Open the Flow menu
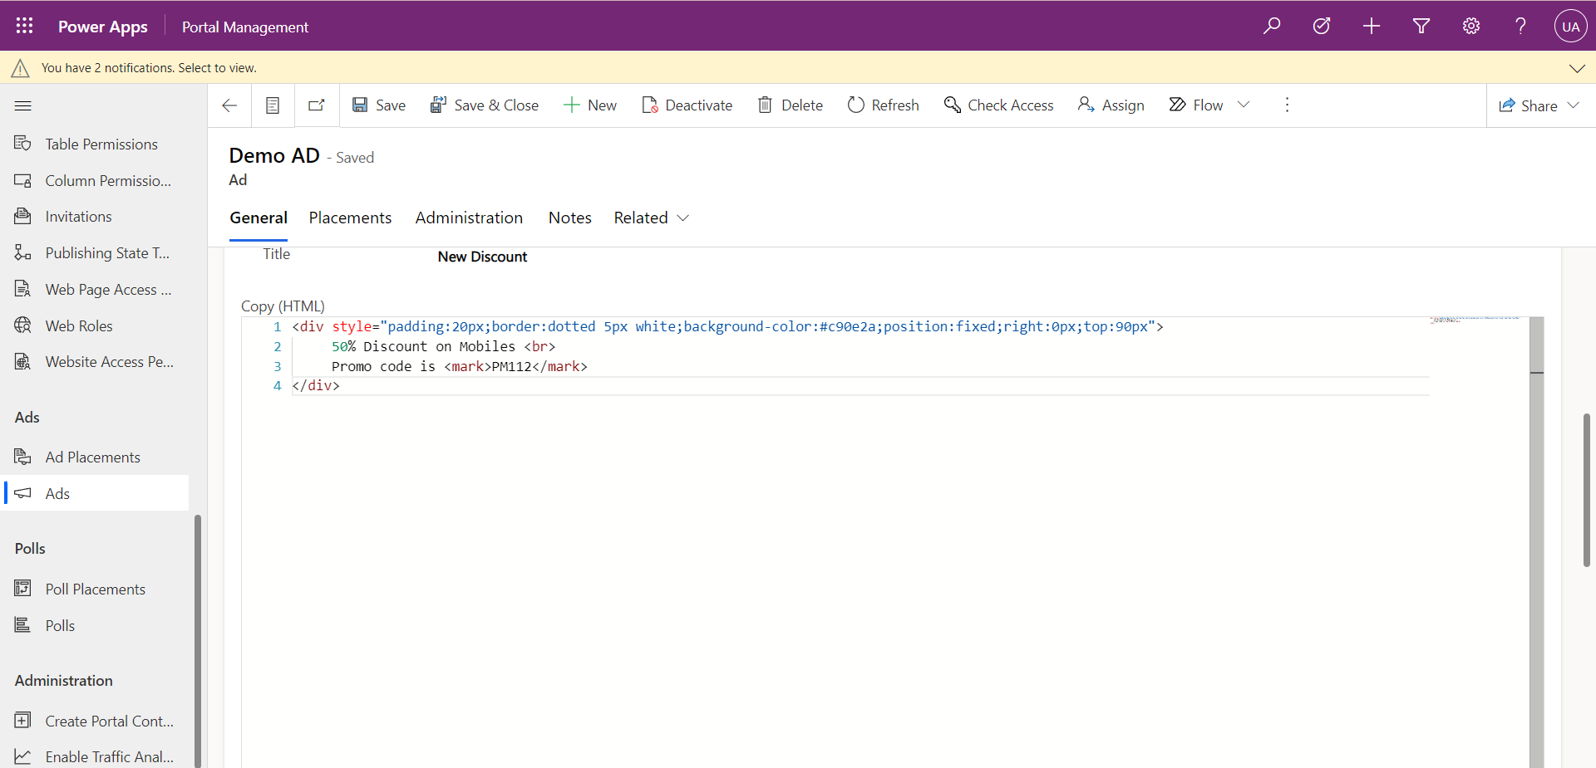Screen dimensions: 1596x768 [x=1196, y=105]
